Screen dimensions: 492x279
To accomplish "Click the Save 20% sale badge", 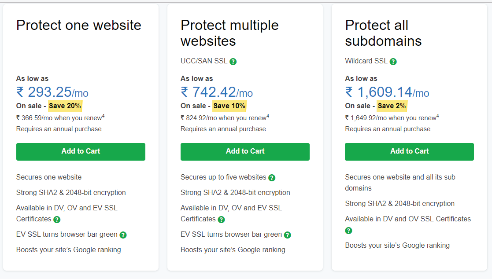I will tap(65, 106).
